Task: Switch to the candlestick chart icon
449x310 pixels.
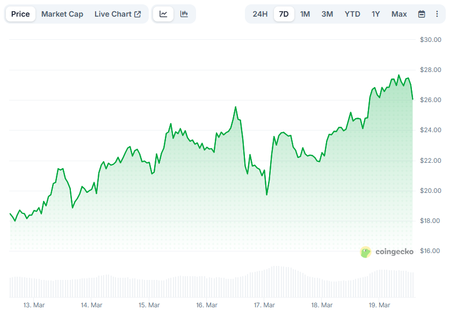Action: pyautogui.click(x=185, y=14)
